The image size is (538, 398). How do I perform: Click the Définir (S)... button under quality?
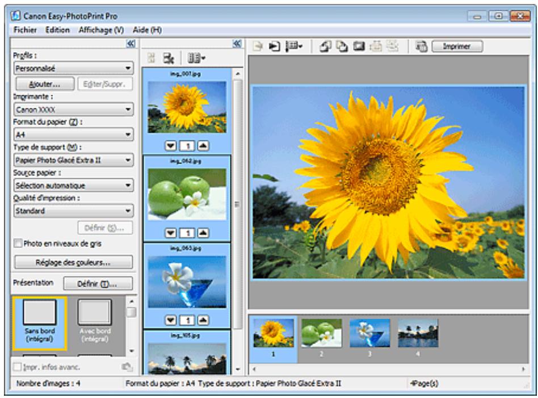pos(105,228)
